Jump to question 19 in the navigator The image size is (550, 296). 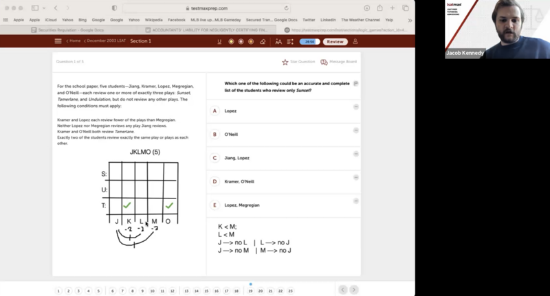pyautogui.click(x=251, y=291)
